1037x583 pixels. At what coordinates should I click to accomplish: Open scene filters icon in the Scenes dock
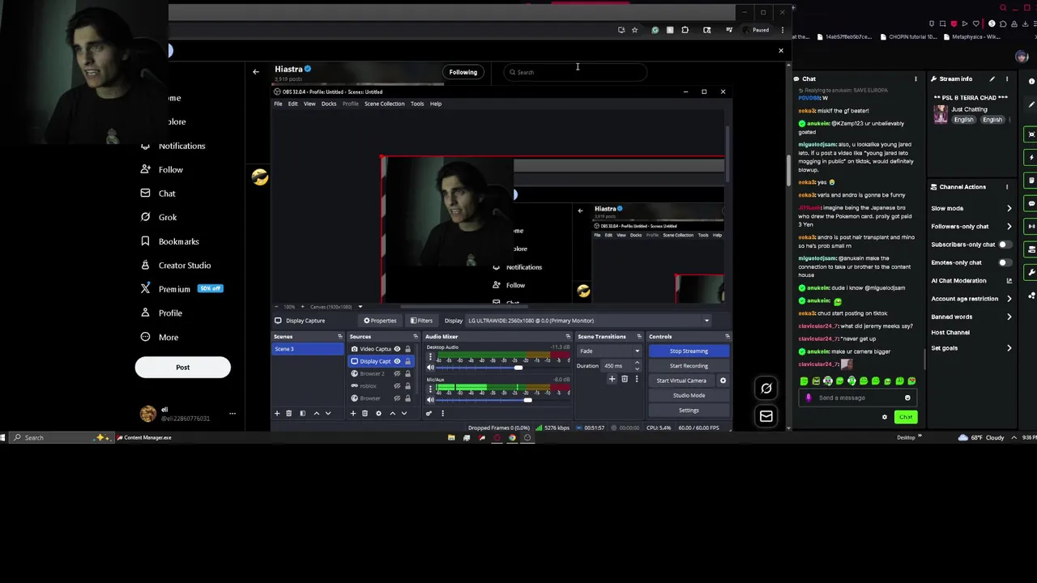(x=302, y=414)
